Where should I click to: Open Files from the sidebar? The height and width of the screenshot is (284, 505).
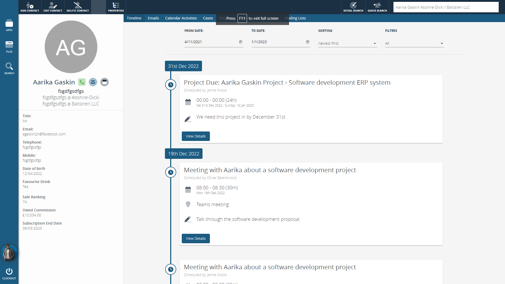click(9, 47)
